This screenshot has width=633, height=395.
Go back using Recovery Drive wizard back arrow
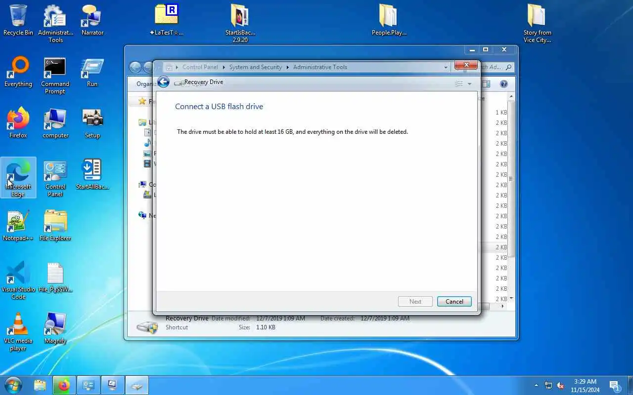point(163,82)
